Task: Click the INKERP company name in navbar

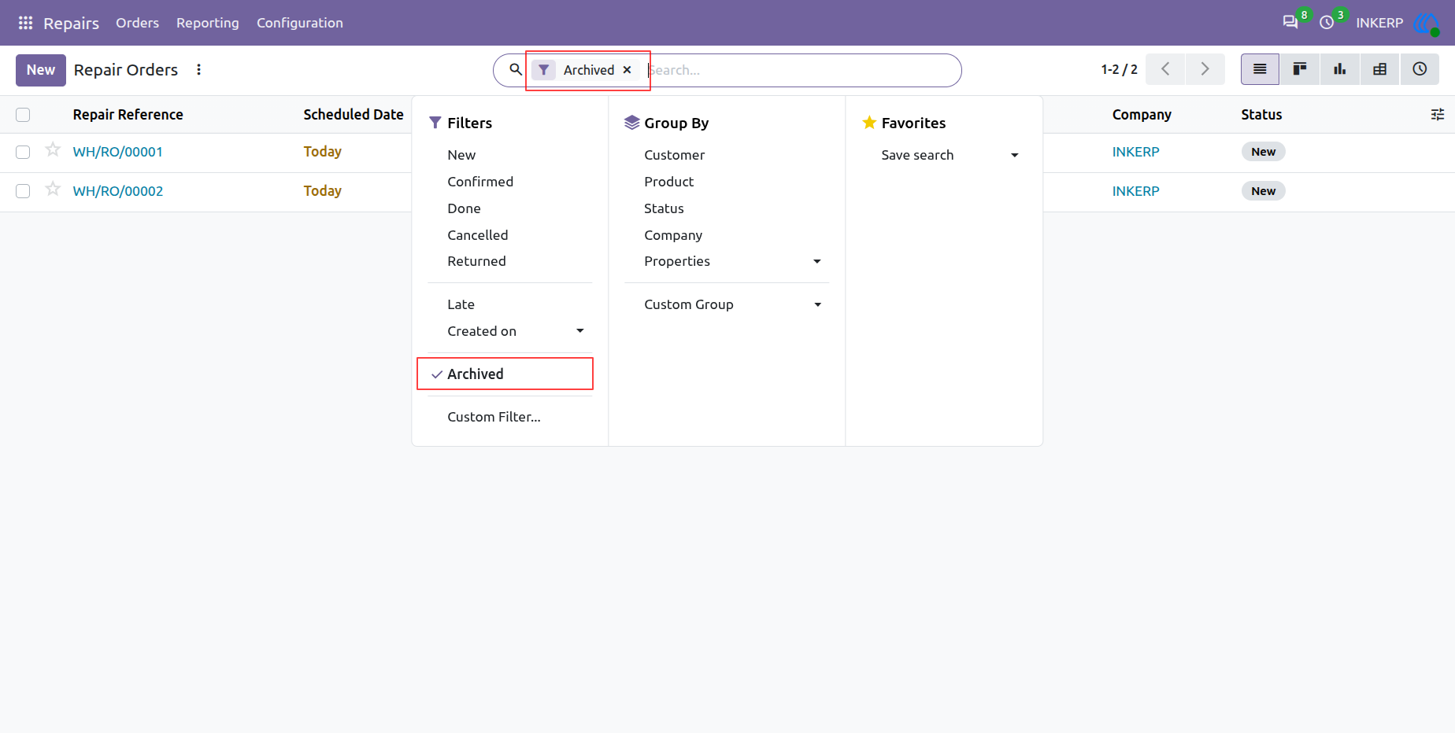Action: [1379, 23]
